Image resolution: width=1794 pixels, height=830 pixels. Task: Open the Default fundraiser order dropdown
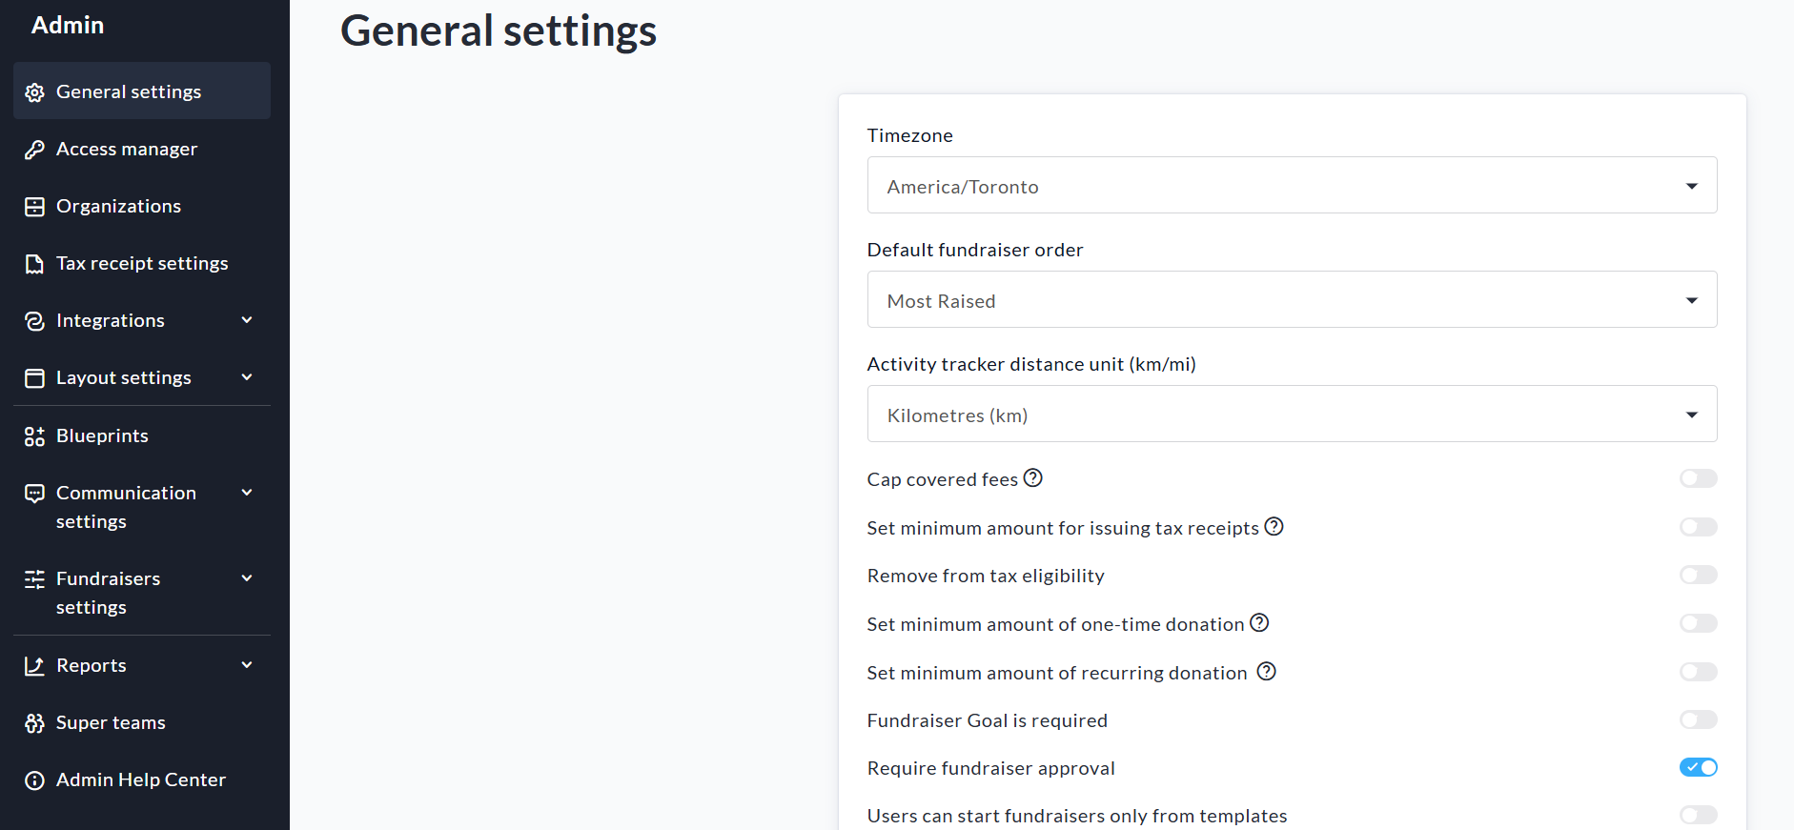[x=1292, y=300]
